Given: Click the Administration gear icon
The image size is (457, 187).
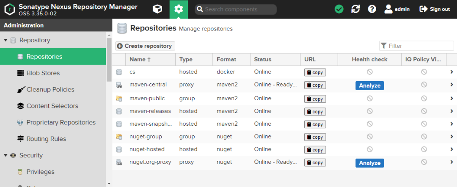Looking at the screenshot, I should (x=179, y=9).
